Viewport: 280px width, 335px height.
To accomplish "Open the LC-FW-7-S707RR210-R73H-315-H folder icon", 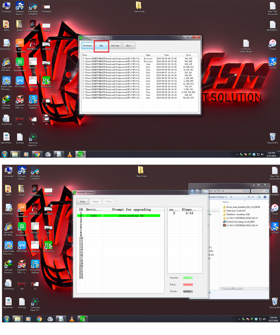I will pyautogui.click(x=224, y=218).
